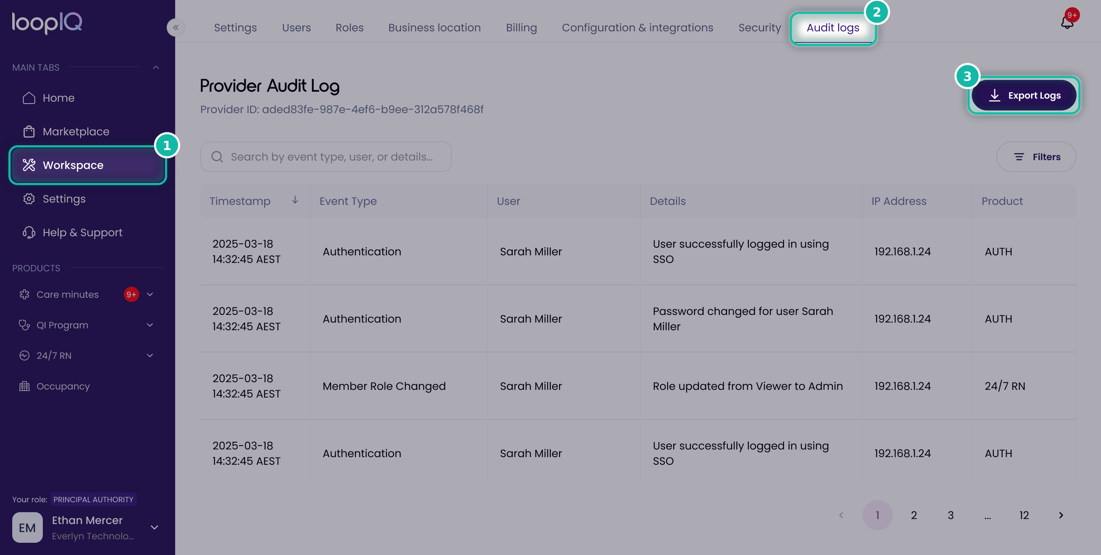Click the 'Member Role Changed' event cell
This screenshot has width=1101, height=555.
pos(384,386)
